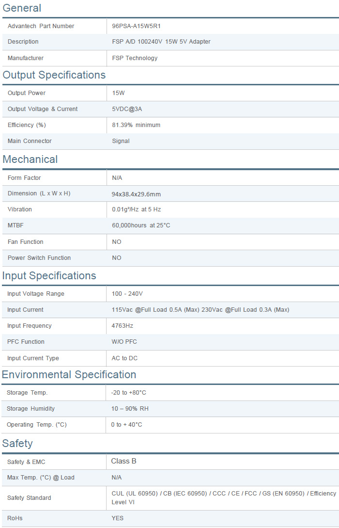
Task: Click the W/O PFC value
Action: pos(124,342)
